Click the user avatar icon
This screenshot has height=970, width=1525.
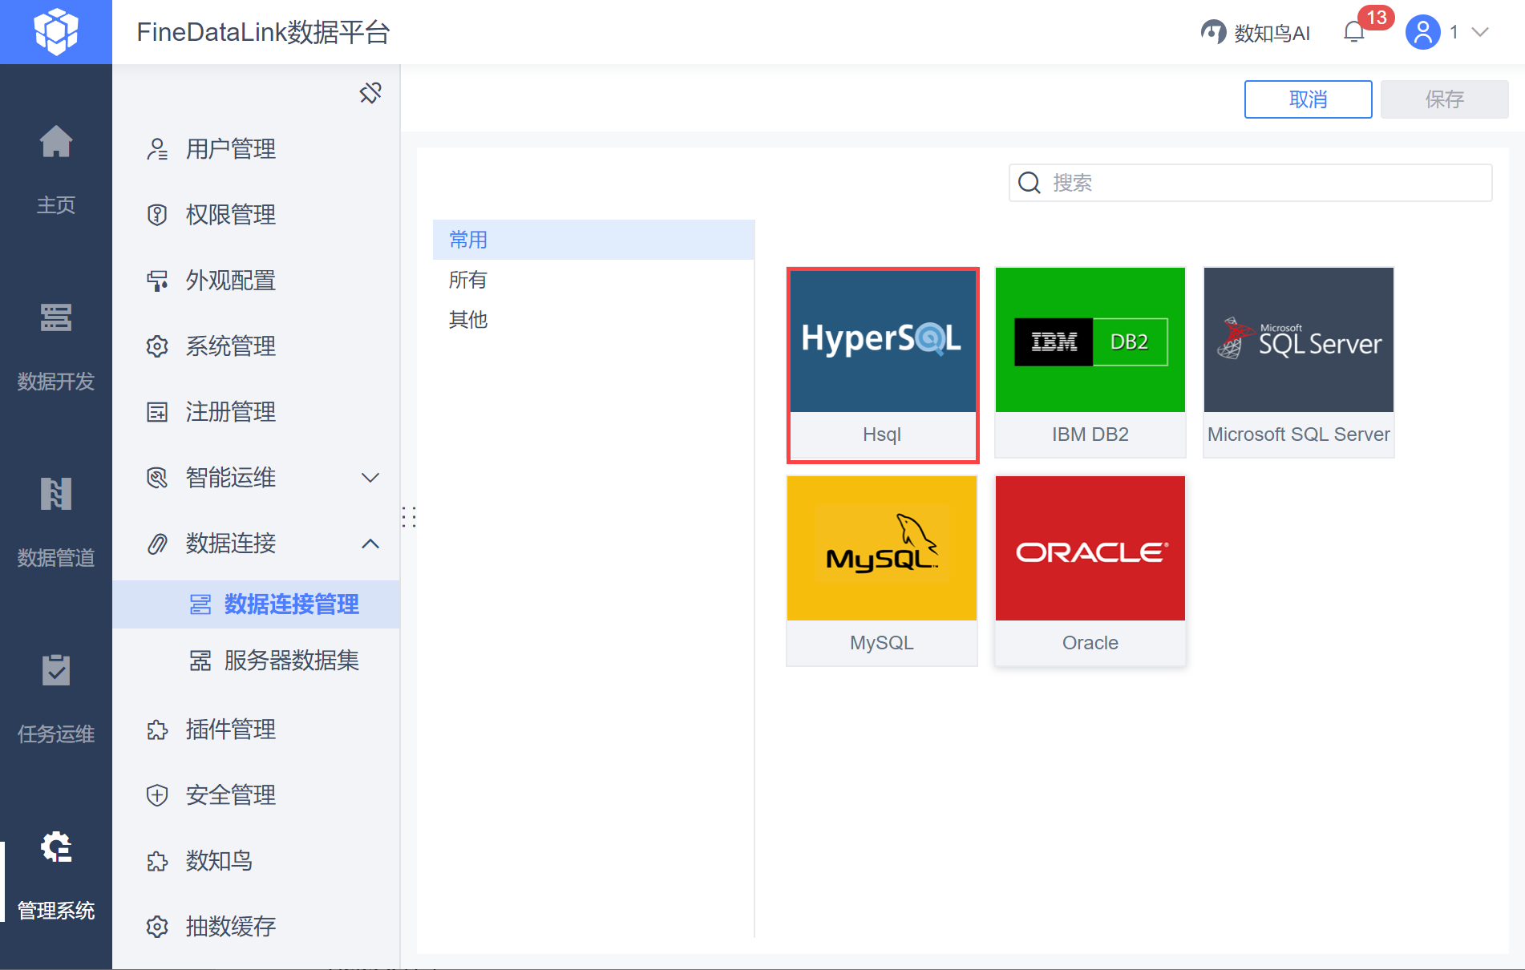click(x=1423, y=32)
